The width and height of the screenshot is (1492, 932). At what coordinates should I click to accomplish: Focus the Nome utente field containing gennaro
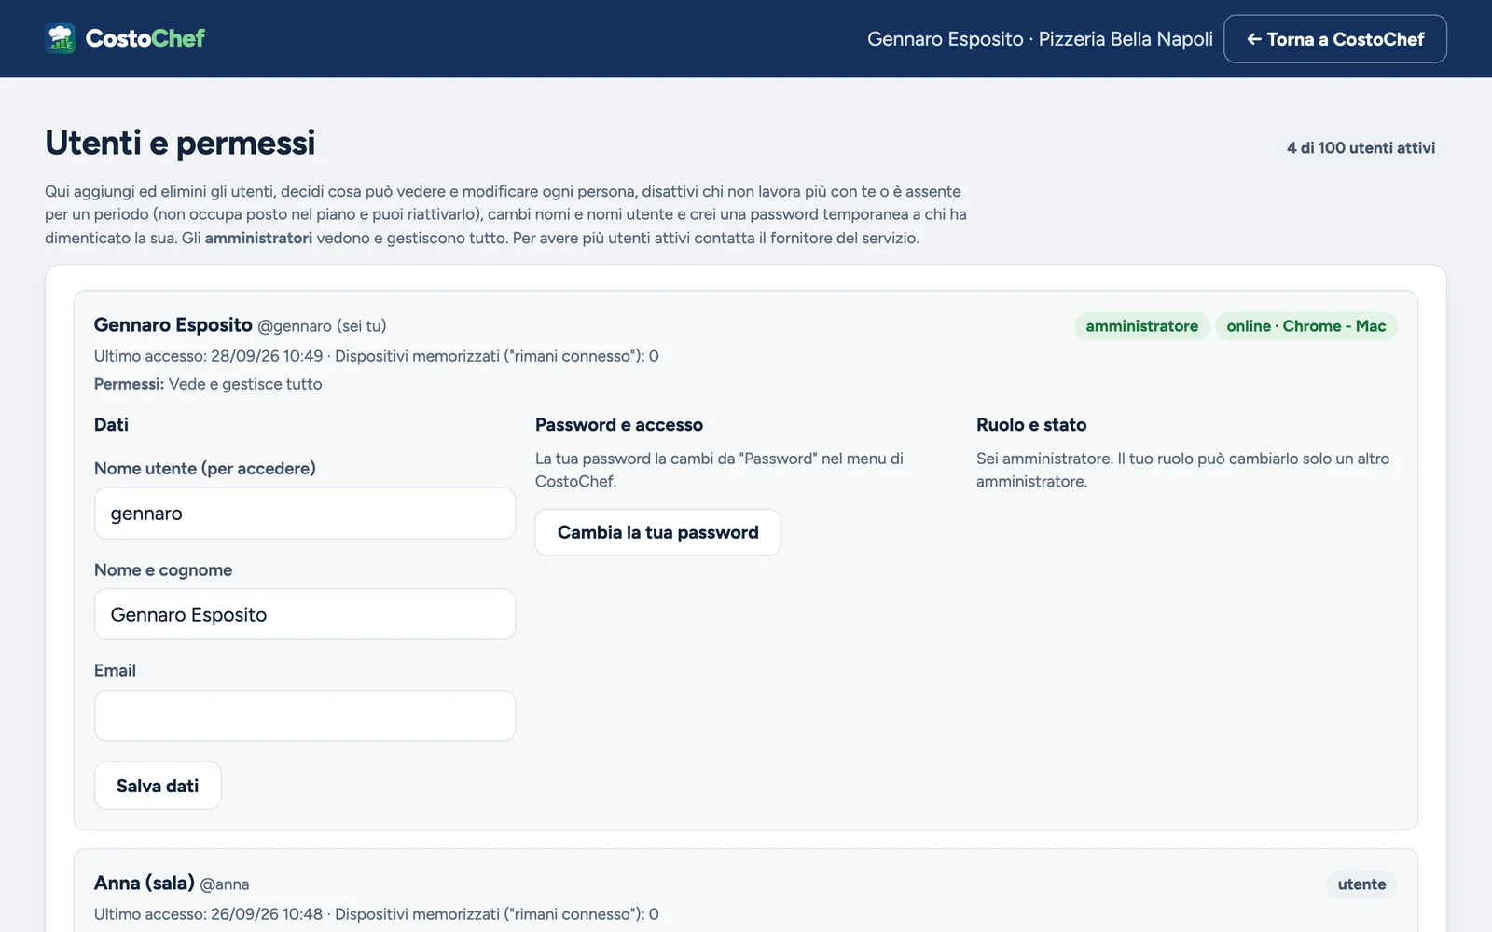point(305,514)
